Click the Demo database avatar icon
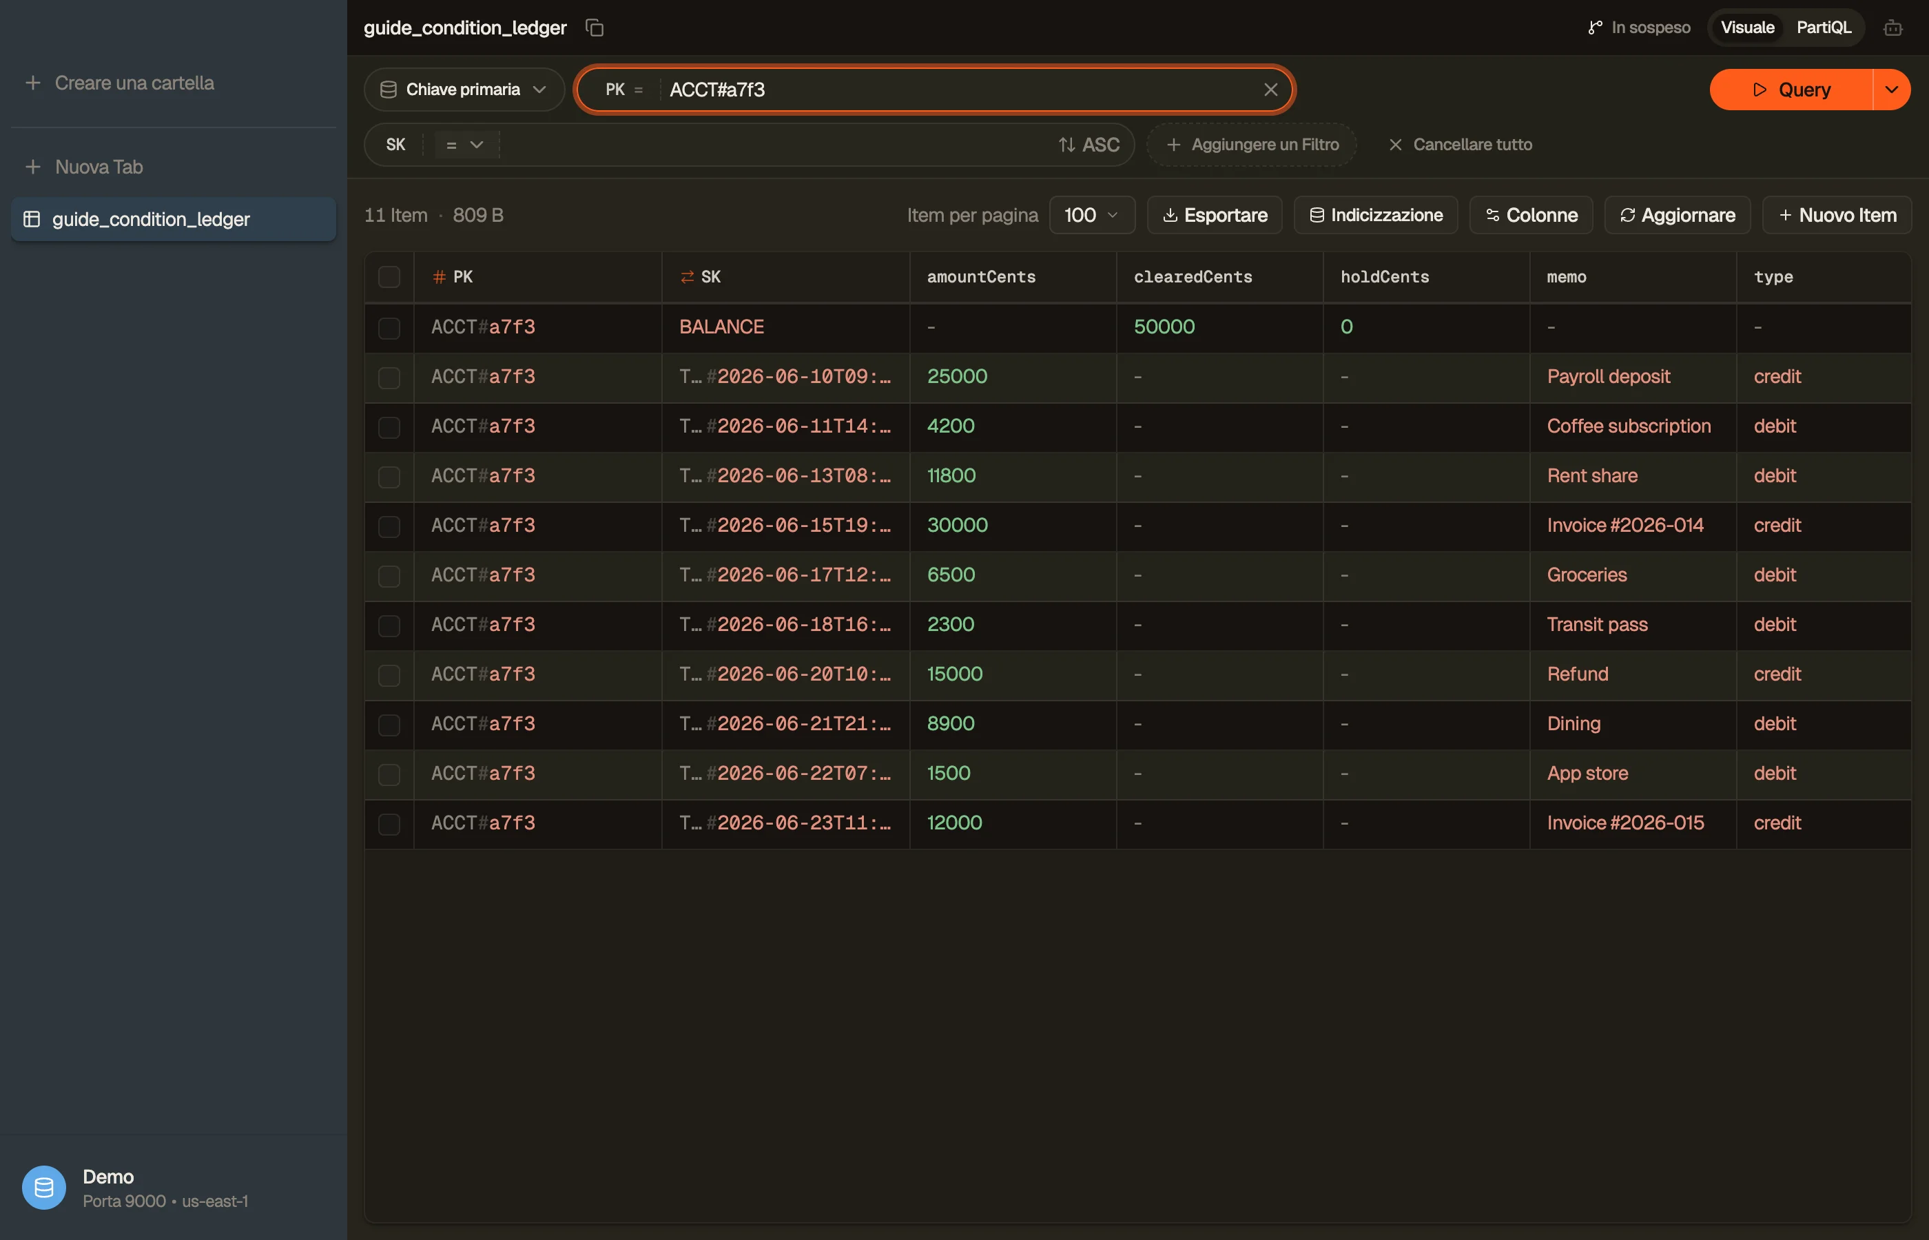 43,1187
